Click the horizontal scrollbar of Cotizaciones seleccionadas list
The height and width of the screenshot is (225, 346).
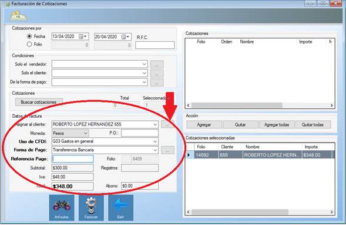tap(240, 212)
